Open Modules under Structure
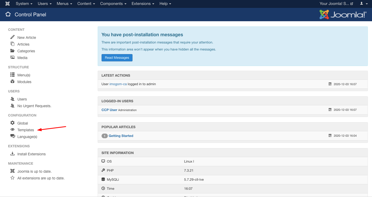The image size is (372, 197). (x=24, y=82)
